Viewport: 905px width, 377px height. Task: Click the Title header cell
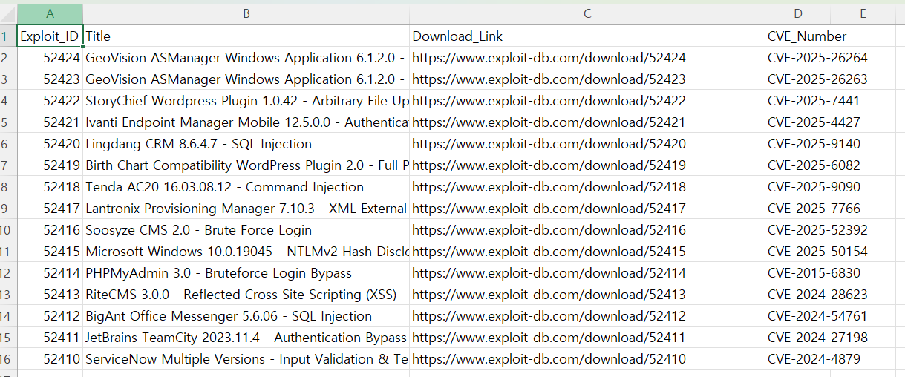click(98, 36)
